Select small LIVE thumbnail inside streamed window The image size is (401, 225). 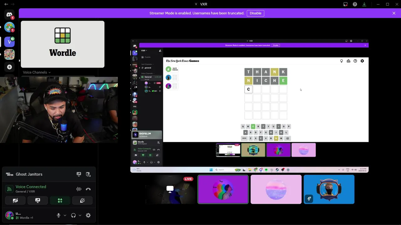click(228, 150)
